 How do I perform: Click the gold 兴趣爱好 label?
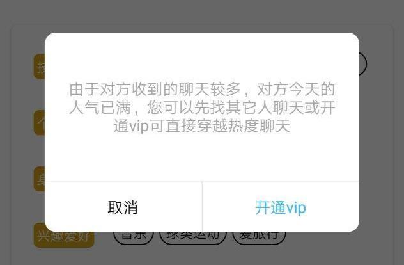[x=64, y=236]
